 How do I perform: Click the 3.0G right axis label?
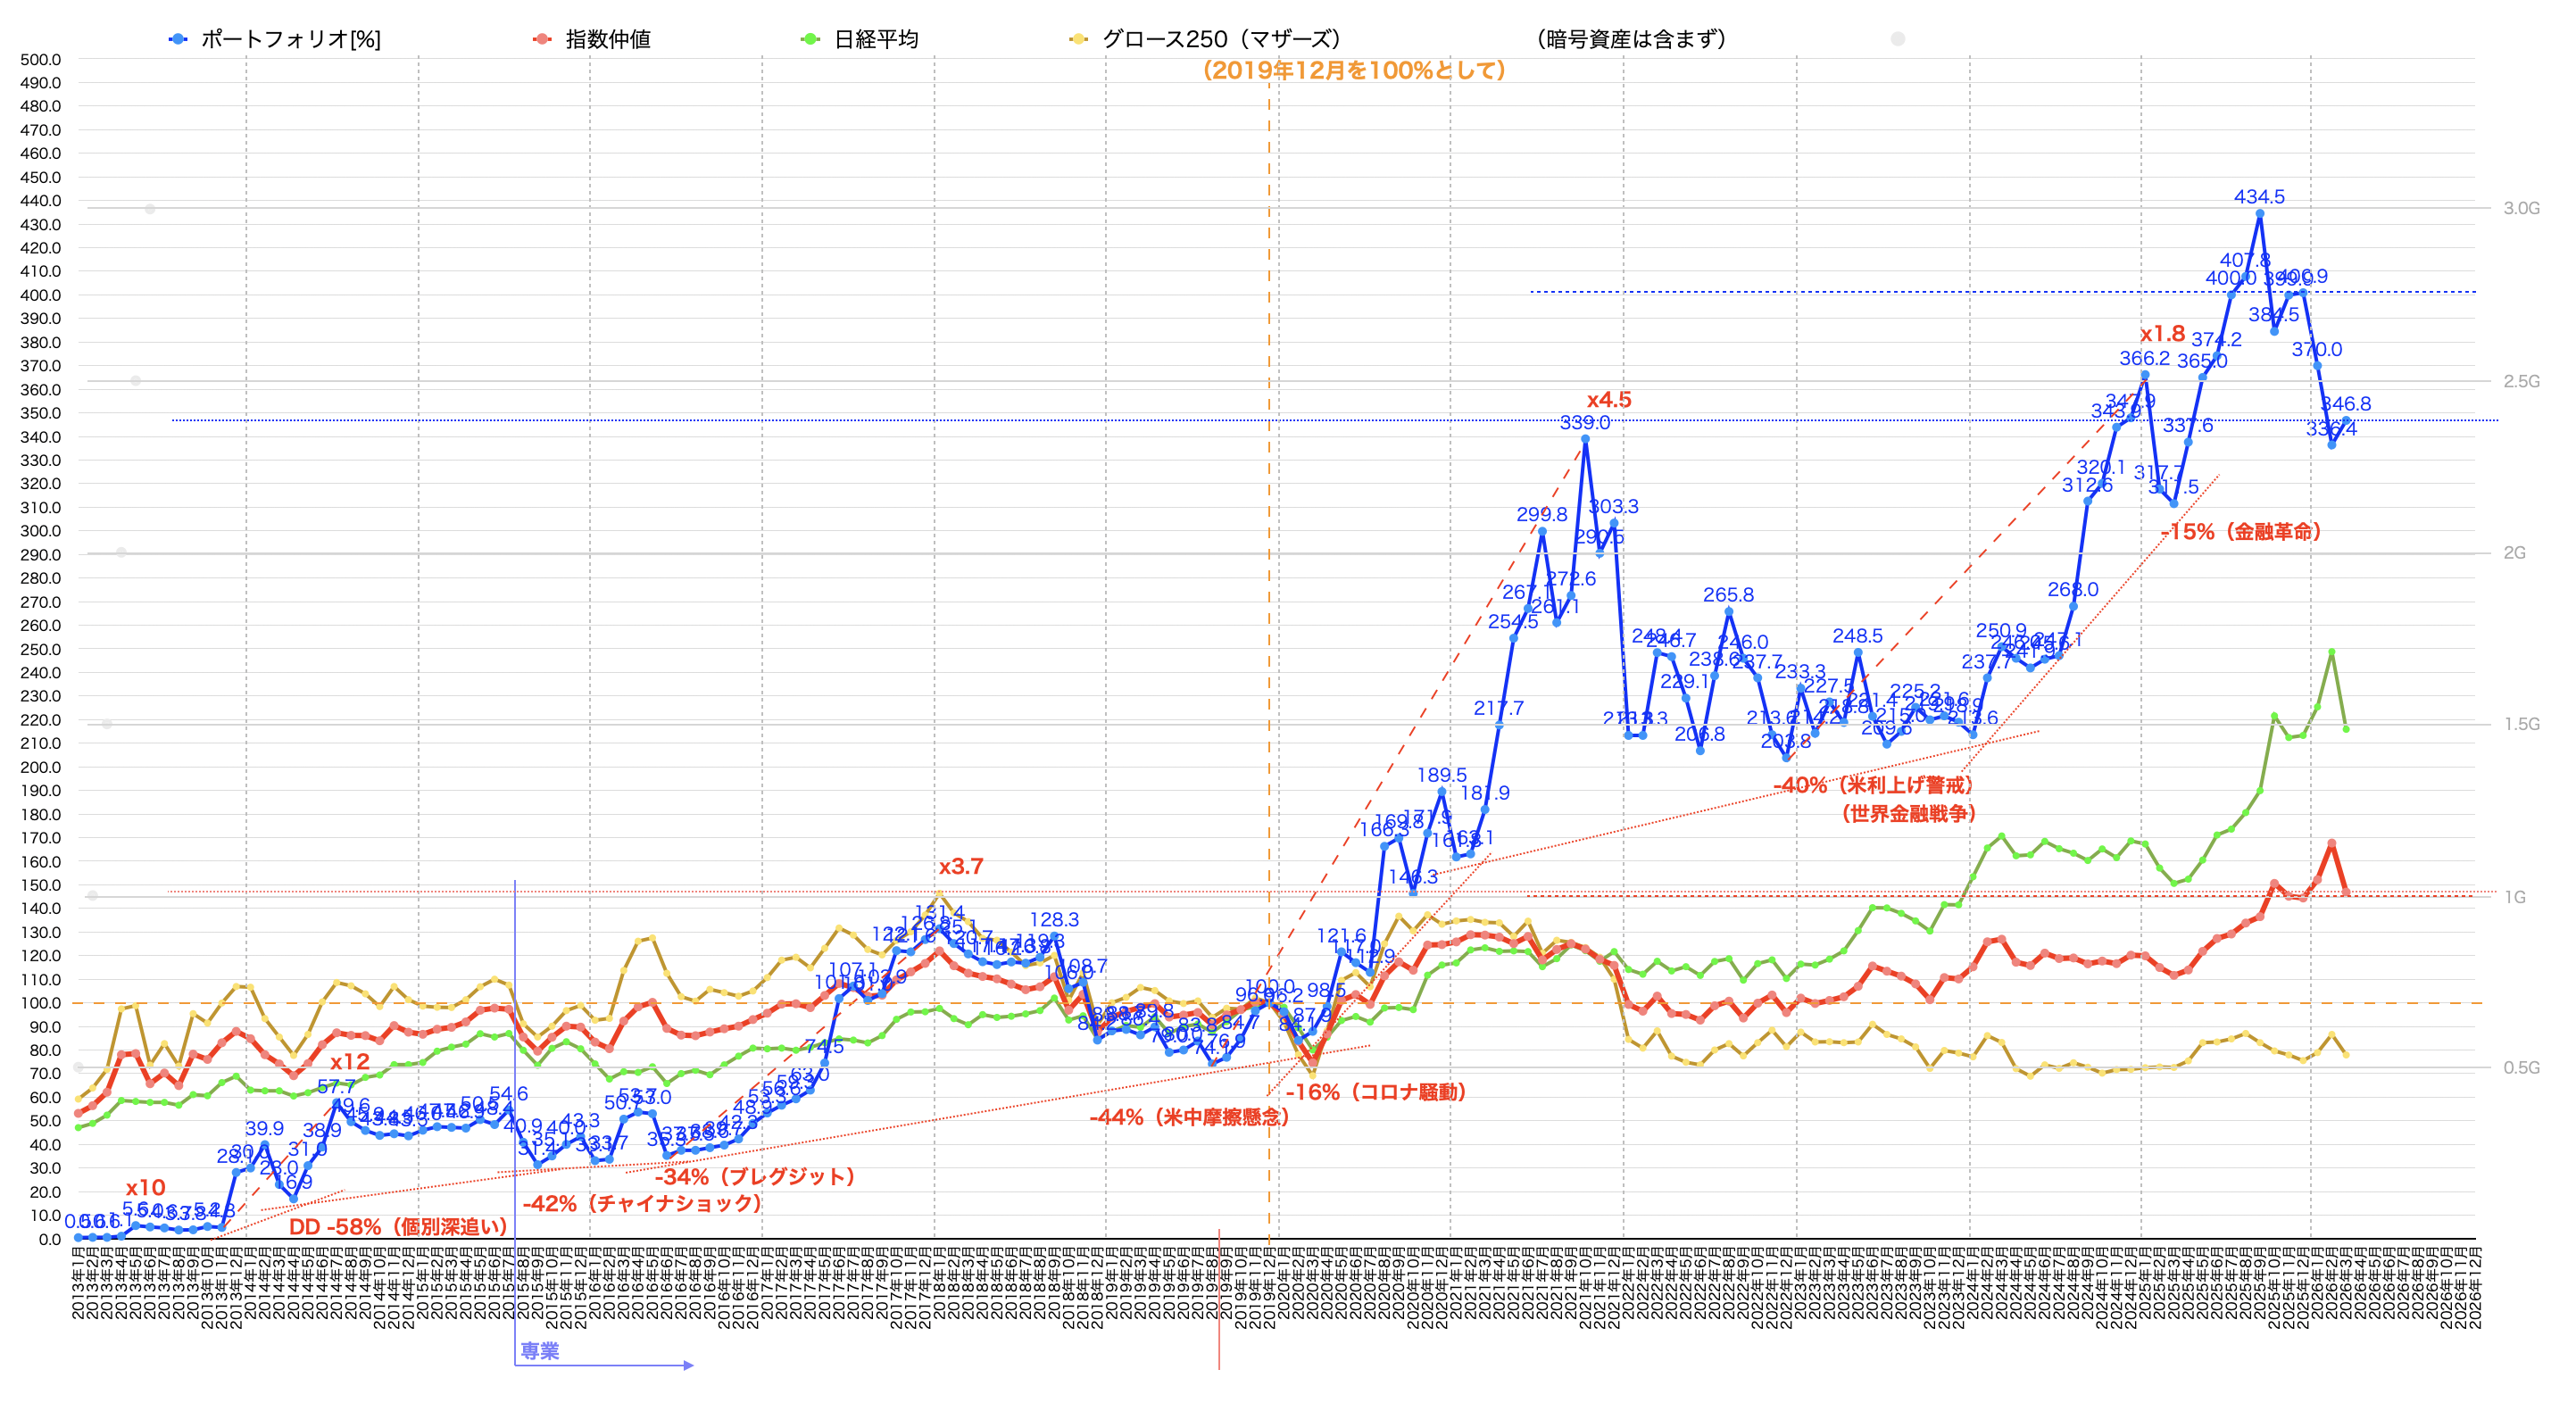coord(2521,208)
